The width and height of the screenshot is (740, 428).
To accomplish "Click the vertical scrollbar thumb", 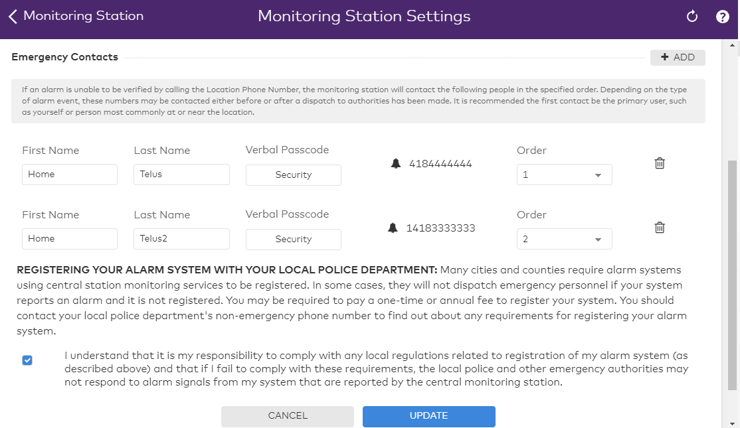I will (x=732, y=275).
